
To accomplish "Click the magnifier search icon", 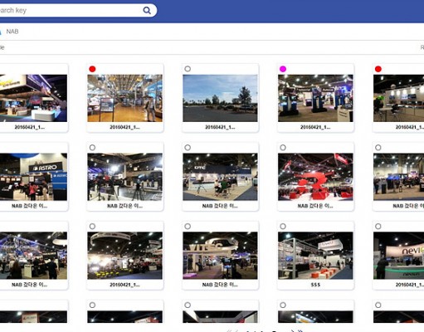I will (x=147, y=11).
